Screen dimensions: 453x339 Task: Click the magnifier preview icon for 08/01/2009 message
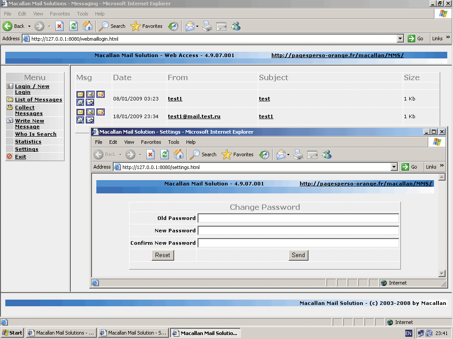[90, 94]
